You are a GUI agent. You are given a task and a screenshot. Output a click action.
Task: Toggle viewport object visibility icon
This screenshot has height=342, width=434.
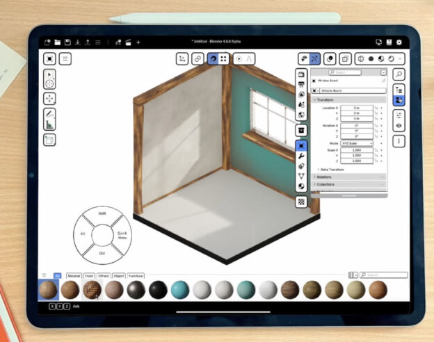point(304,58)
